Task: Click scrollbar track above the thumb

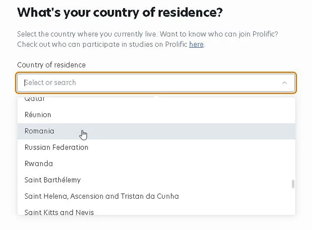Action: pyautogui.click(x=293, y=138)
